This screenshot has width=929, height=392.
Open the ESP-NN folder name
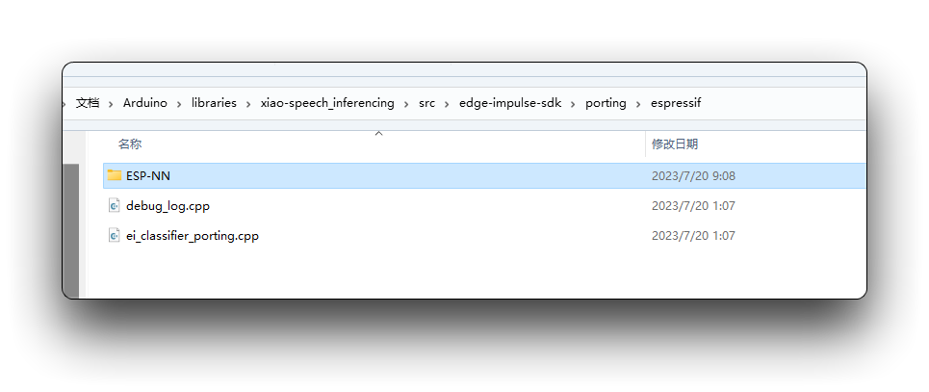148,175
